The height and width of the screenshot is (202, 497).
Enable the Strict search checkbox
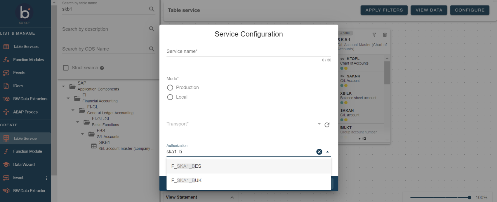[x=66, y=68]
